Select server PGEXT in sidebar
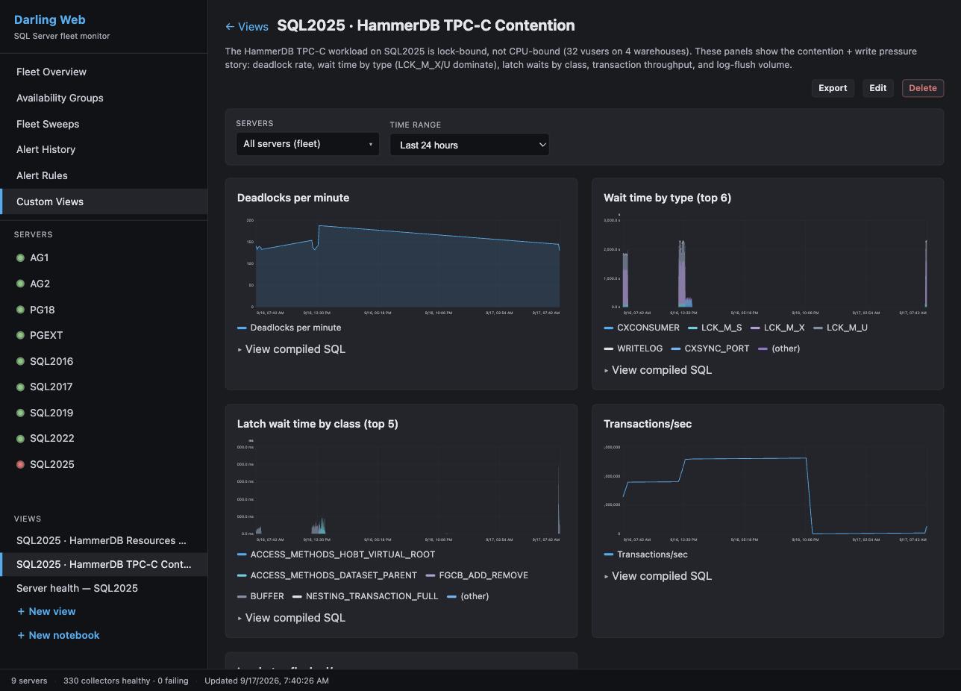 tap(104, 335)
